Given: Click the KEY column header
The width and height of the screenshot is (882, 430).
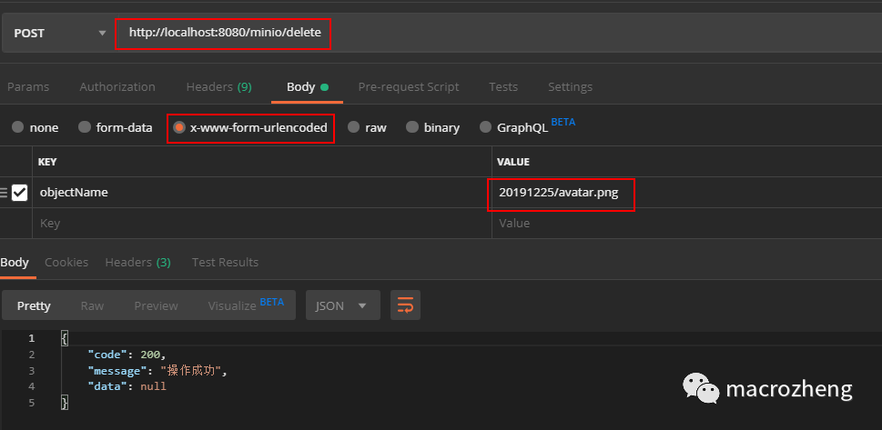Looking at the screenshot, I should (47, 162).
